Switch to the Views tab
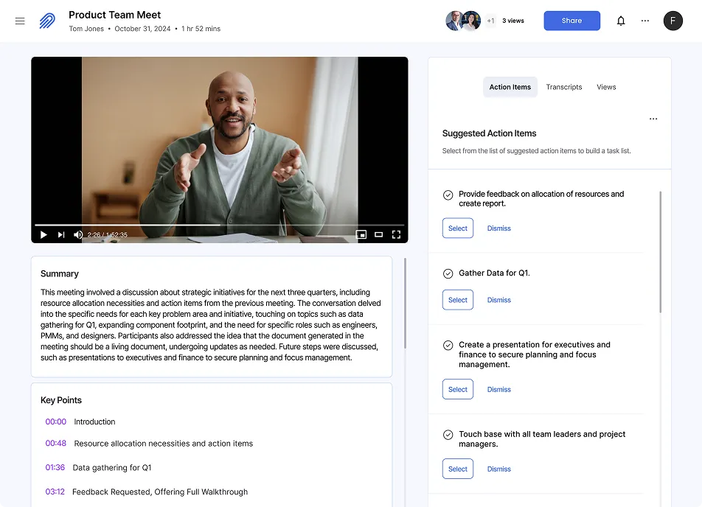This screenshot has height=507, width=702. click(x=606, y=87)
